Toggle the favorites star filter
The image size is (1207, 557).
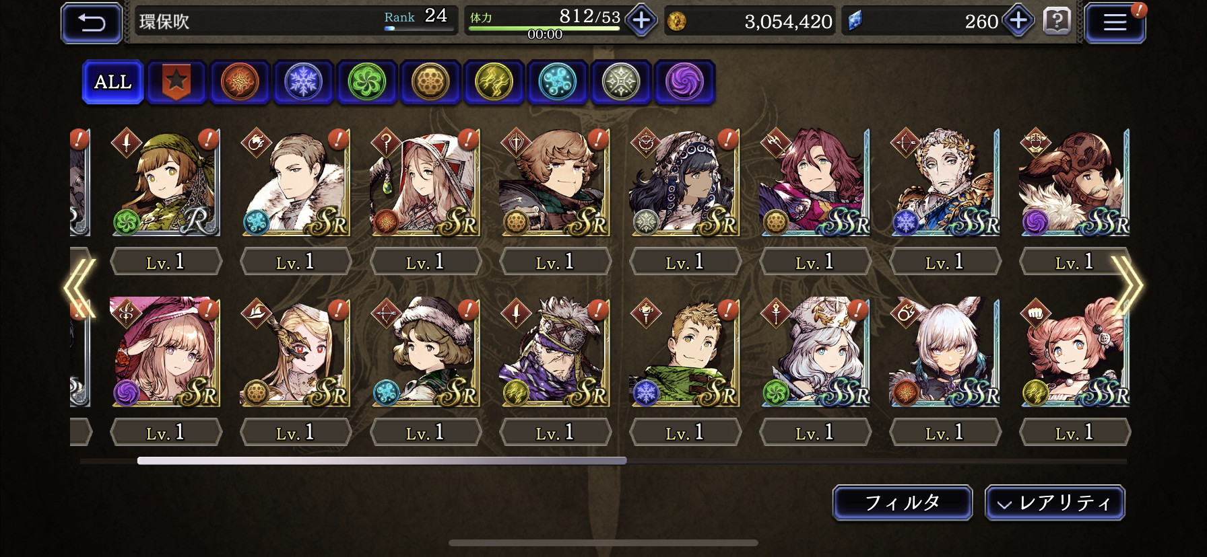pyautogui.click(x=176, y=82)
